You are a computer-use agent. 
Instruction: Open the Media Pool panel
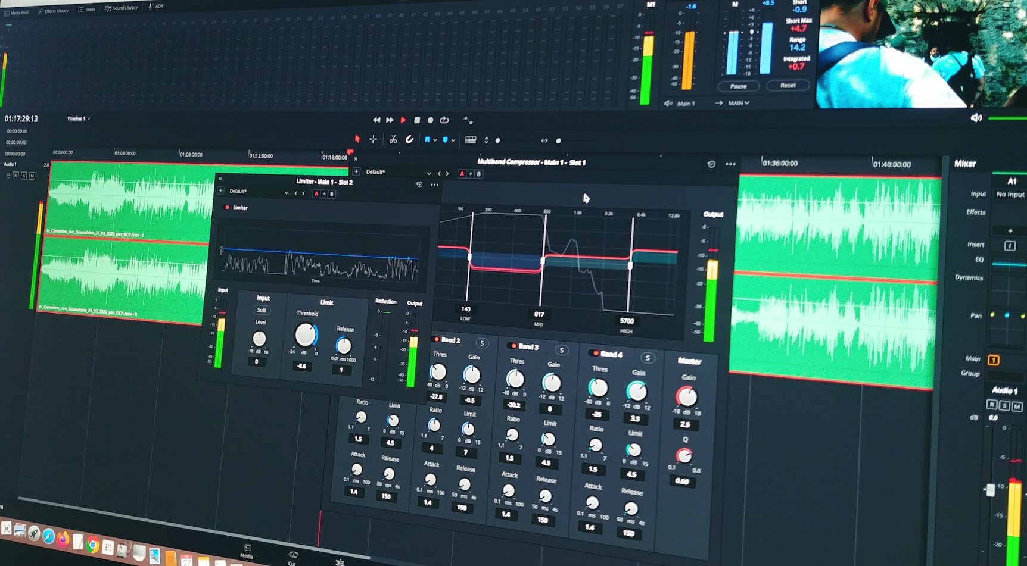(16, 12)
